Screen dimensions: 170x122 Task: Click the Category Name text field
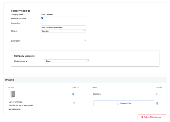pos(63,14)
